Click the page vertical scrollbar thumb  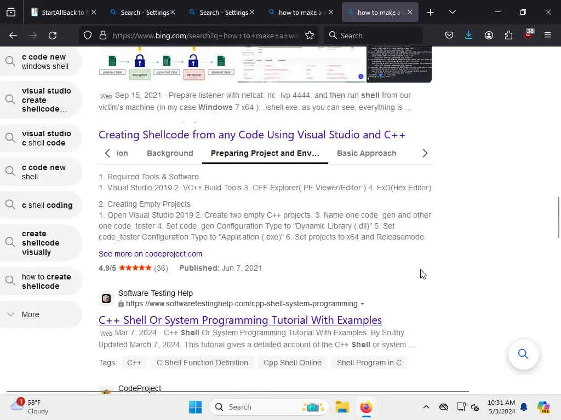click(558, 217)
